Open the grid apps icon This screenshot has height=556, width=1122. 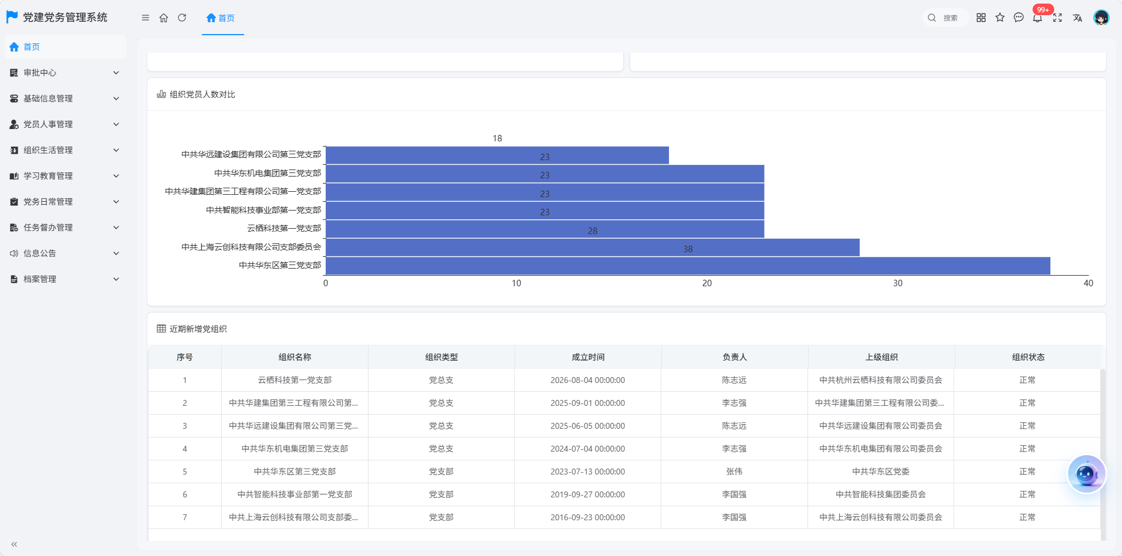click(x=981, y=18)
